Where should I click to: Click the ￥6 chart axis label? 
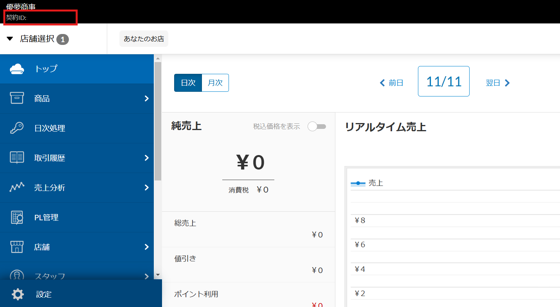(x=360, y=245)
